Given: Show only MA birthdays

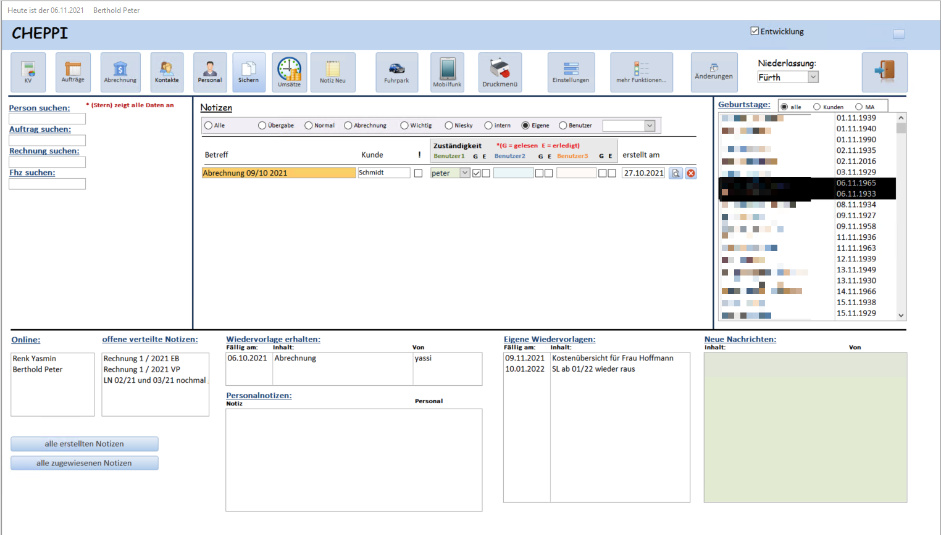Looking at the screenshot, I should [859, 107].
